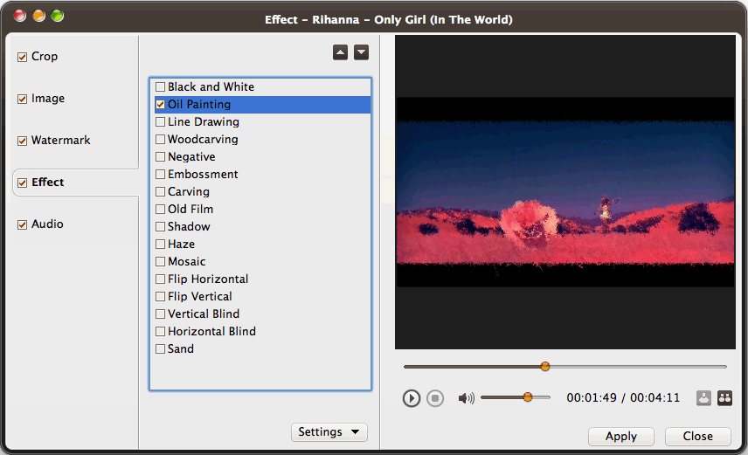Image resolution: width=748 pixels, height=455 pixels.
Task: Click the video preview frame
Action: [x=565, y=192]
